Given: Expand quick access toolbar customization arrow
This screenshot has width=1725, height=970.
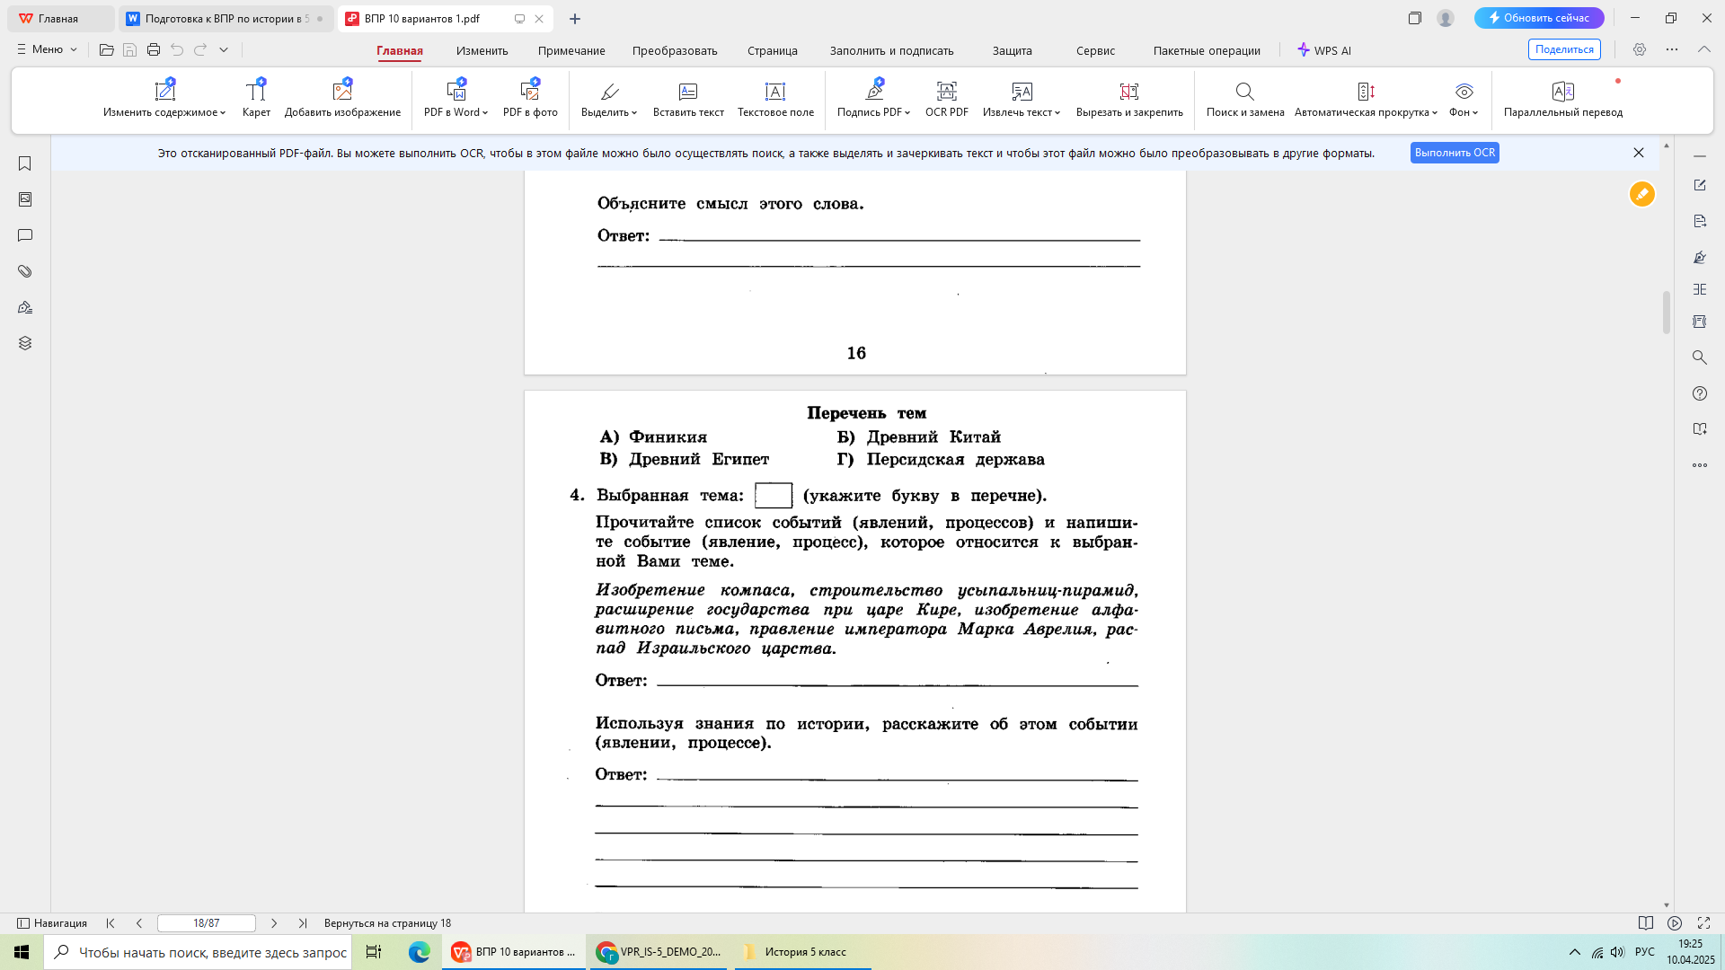Looking at the screenshot, I should click(x=224, y=49).
